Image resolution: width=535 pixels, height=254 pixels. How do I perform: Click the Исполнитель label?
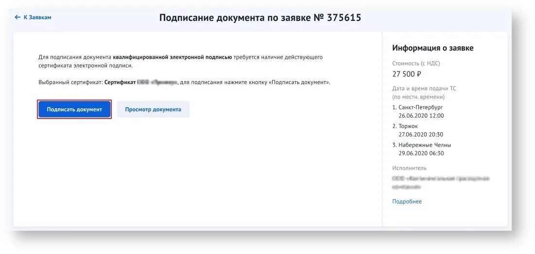pos(409,168)
